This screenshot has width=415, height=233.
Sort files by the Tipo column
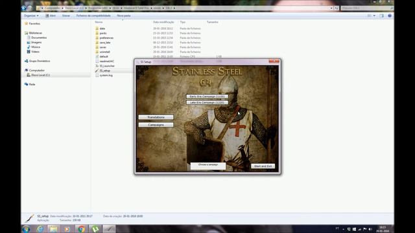coord(183,22)
